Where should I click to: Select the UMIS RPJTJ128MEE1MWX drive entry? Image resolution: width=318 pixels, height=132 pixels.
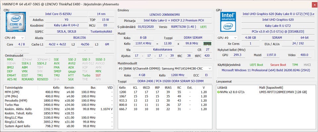(283, 92)
